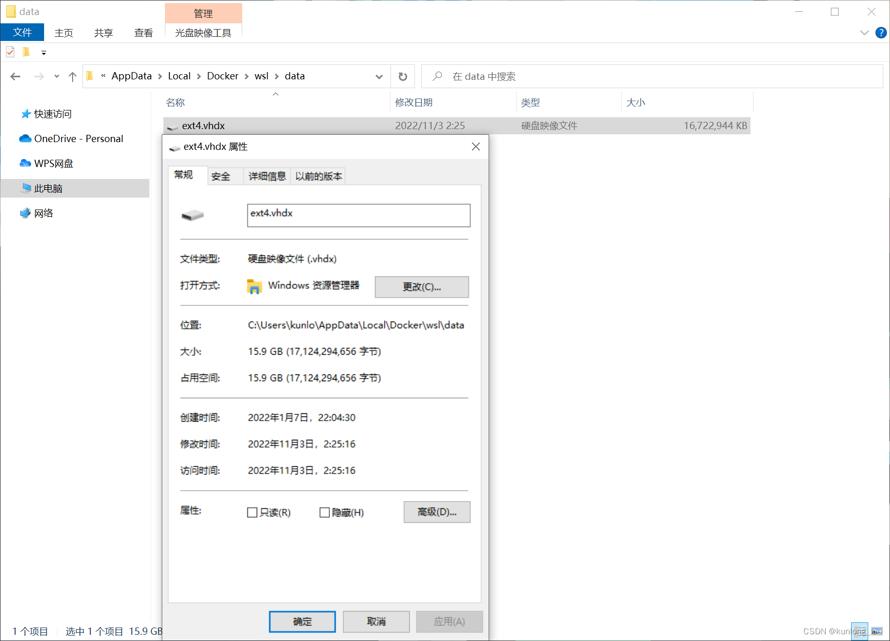Switch to the 详细信息 tab
The height and width of the screenshot is (641, 890).
coord(267,176)
